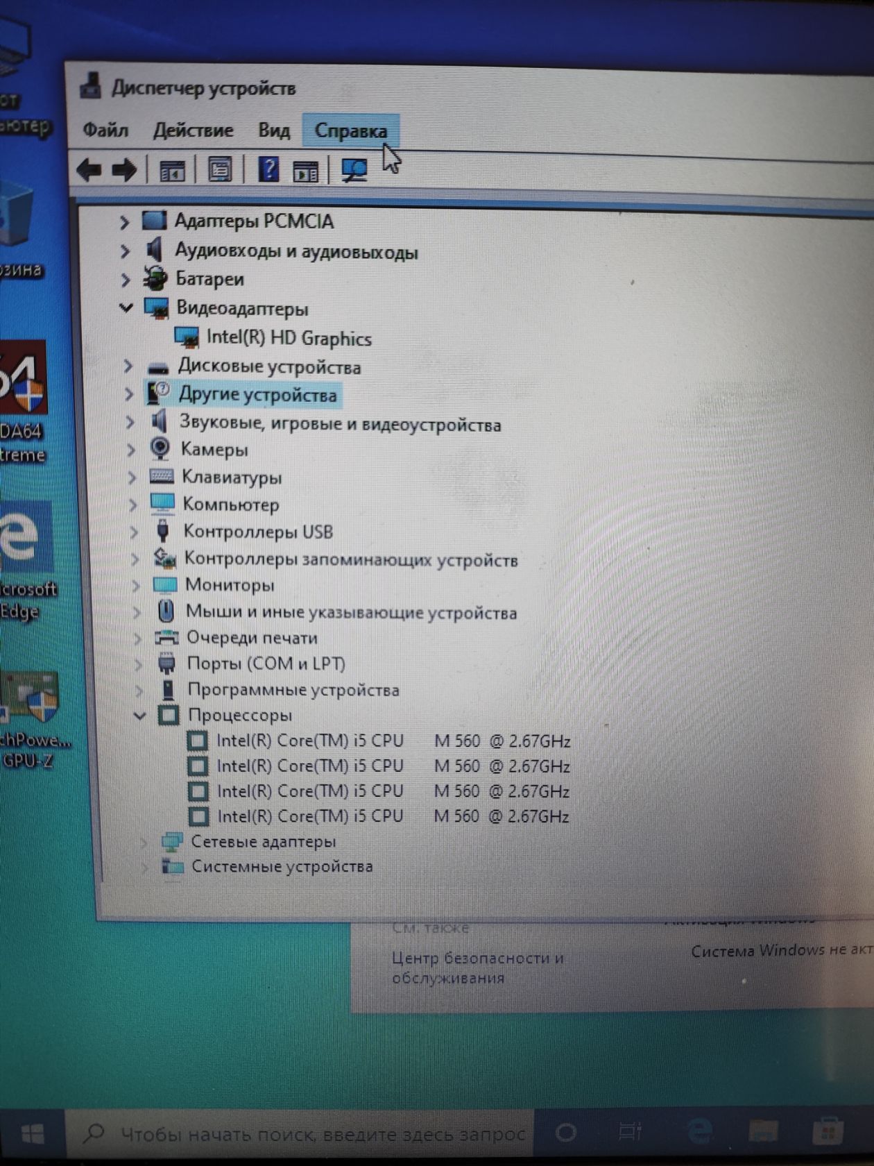The width and height of the screenshot is (874, 1166).
Task: Open the Вид menu
Action: coord(274,130)
